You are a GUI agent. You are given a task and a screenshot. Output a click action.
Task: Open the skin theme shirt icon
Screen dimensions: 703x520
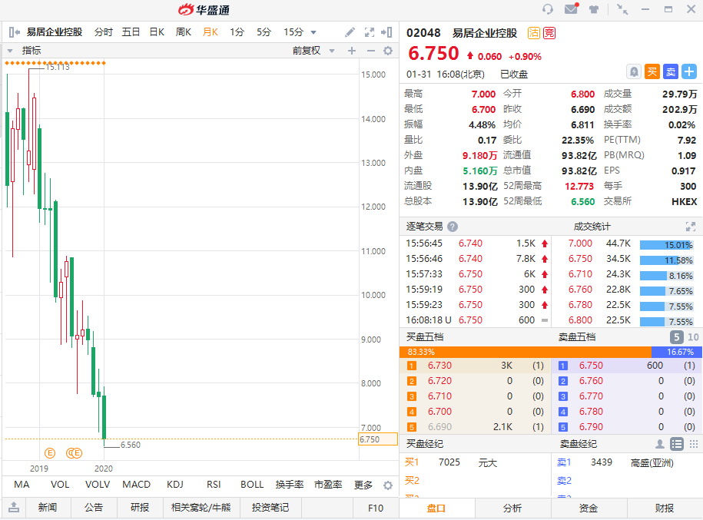(x=594, y=9)
